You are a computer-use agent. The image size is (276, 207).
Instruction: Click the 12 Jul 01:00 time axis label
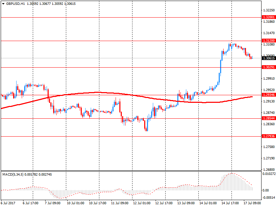142,203
